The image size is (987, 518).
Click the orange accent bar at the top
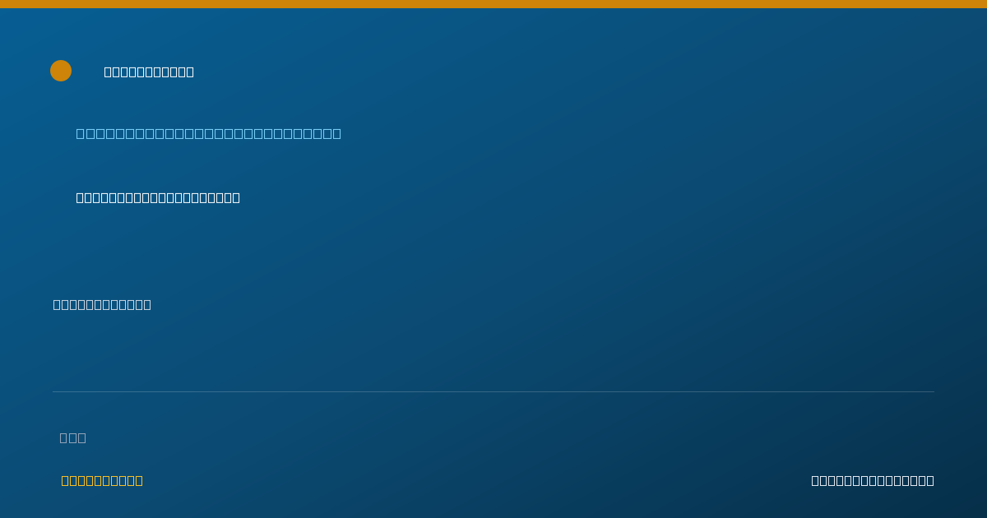(x=493, y=4)
